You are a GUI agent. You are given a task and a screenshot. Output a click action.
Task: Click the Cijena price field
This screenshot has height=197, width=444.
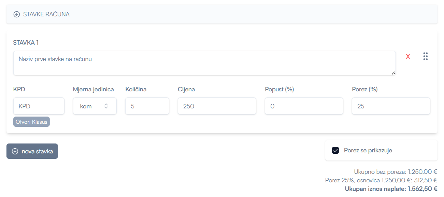pyautogui.click(x=217, y=106)
